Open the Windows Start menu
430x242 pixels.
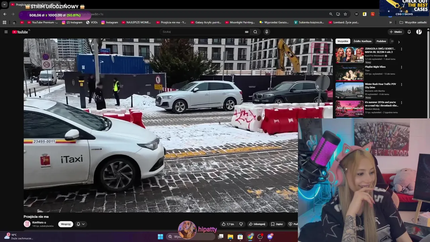click(160, 237)
